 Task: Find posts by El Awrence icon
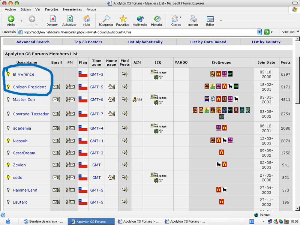point(124,74)
